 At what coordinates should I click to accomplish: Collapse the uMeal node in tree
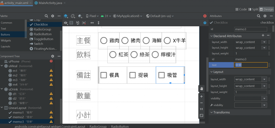tap(2, 66)
